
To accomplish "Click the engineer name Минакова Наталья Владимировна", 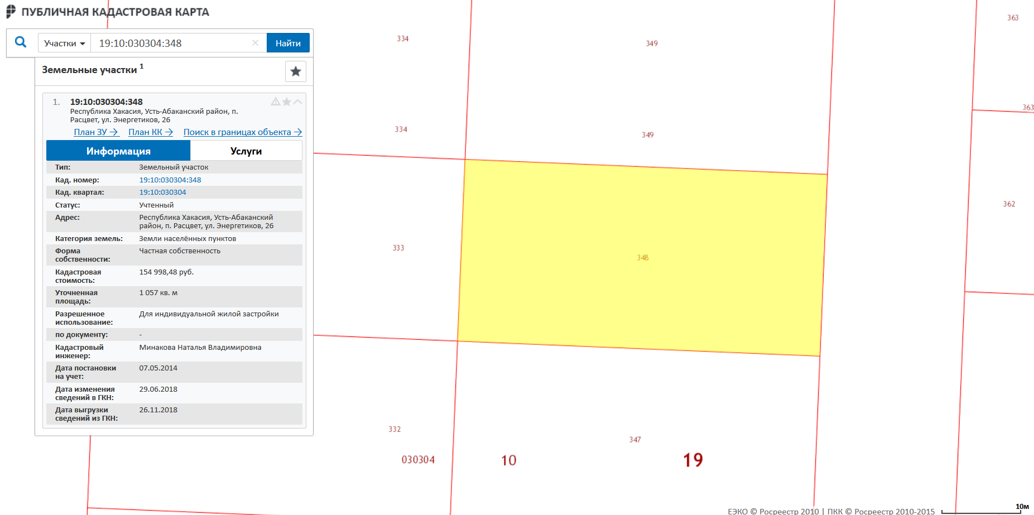I will pos(200,347).
